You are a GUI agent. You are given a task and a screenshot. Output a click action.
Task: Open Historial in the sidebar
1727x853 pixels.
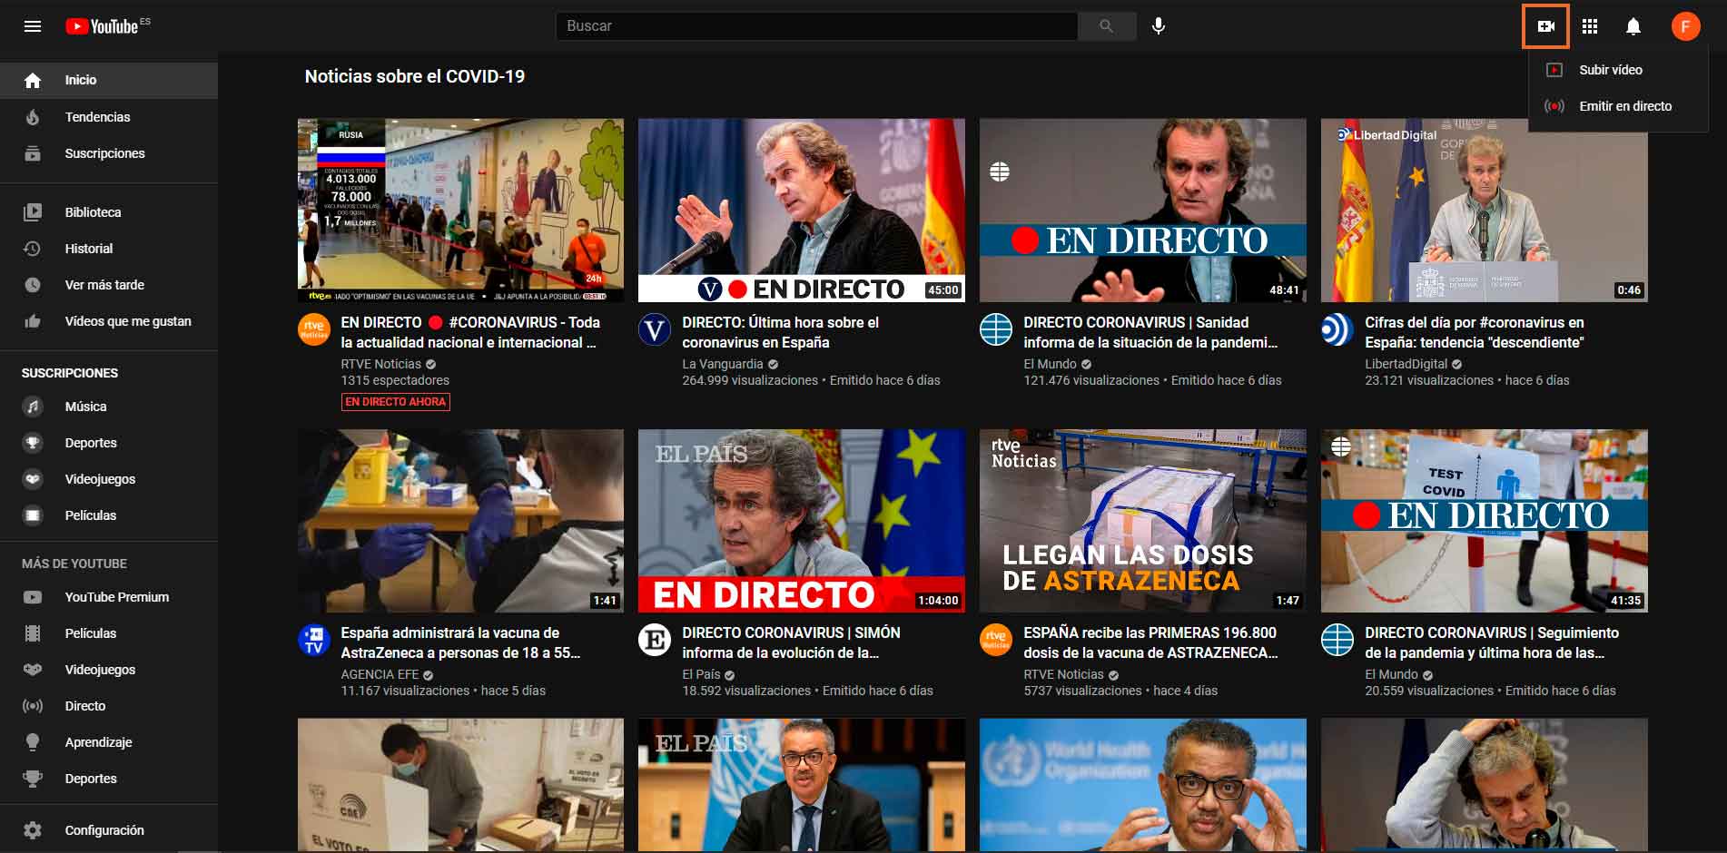109,249
